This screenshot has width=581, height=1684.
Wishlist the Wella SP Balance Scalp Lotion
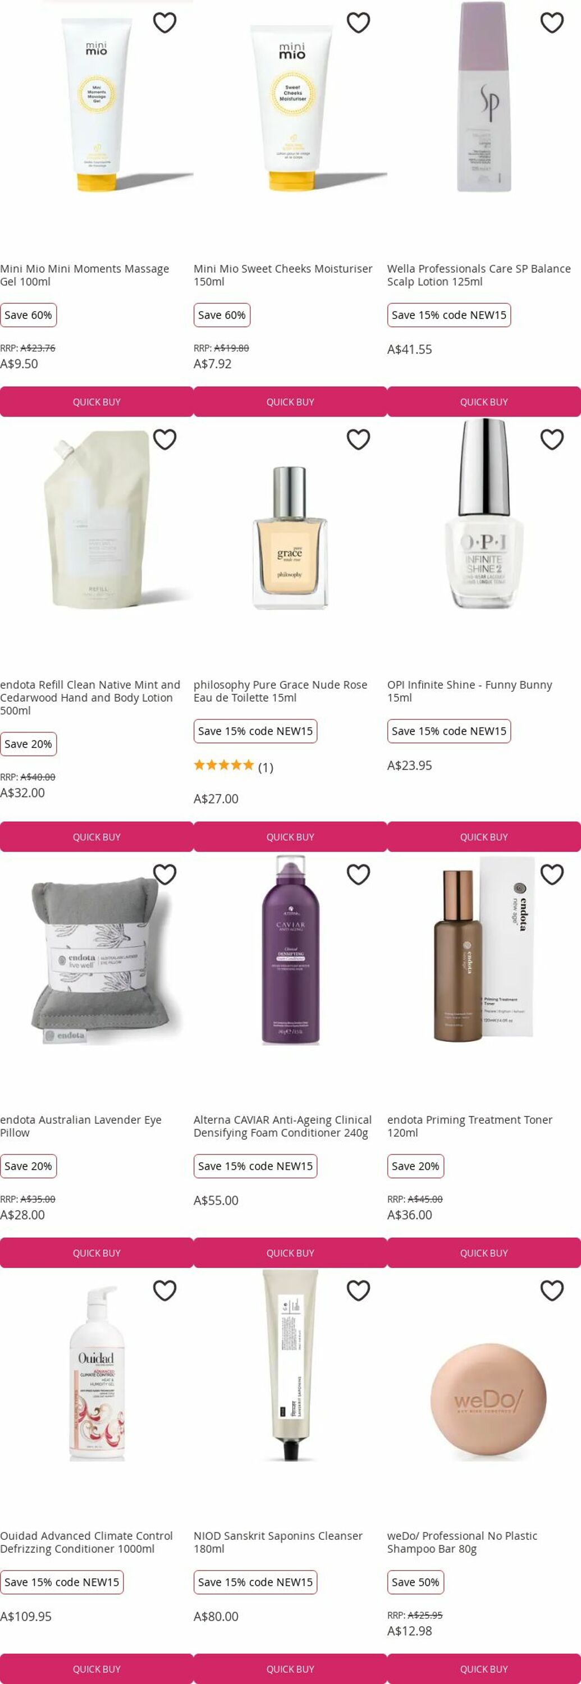tap(552, 23)
